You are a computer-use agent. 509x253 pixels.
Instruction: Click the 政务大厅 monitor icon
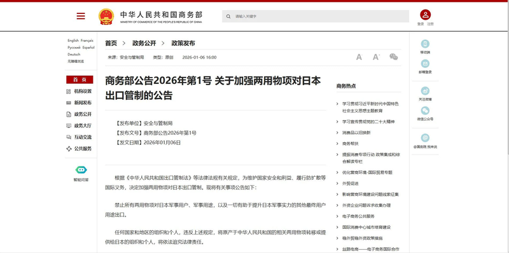coord(69,125)
